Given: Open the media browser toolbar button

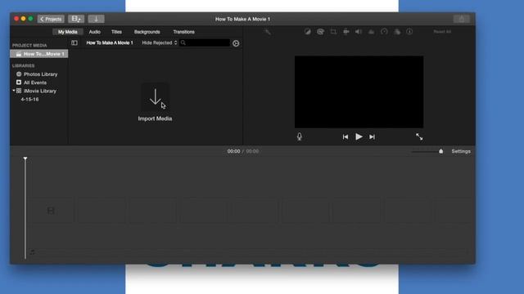Looking at the screenshot, I should click(x=76, y=19).
